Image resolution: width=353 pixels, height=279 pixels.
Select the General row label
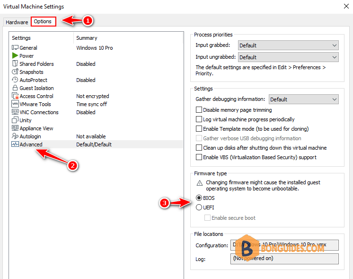(28, 48)
